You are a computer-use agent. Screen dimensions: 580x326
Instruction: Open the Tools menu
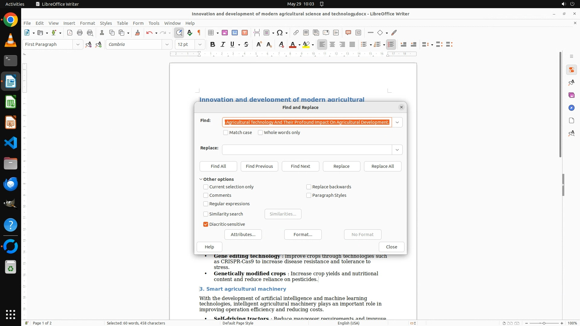(154, 23)
